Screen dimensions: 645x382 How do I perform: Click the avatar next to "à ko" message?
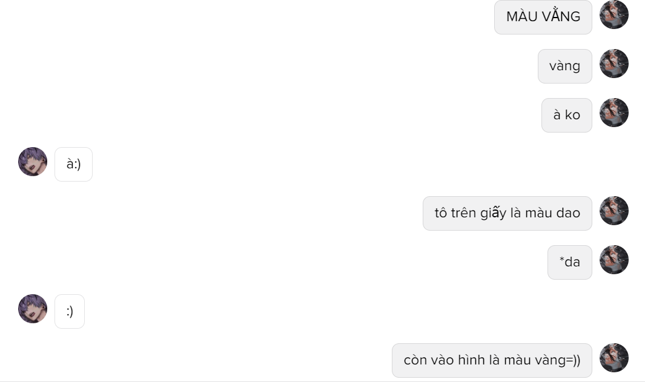[614, 113]
